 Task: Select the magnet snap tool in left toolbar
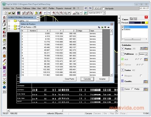4,18
